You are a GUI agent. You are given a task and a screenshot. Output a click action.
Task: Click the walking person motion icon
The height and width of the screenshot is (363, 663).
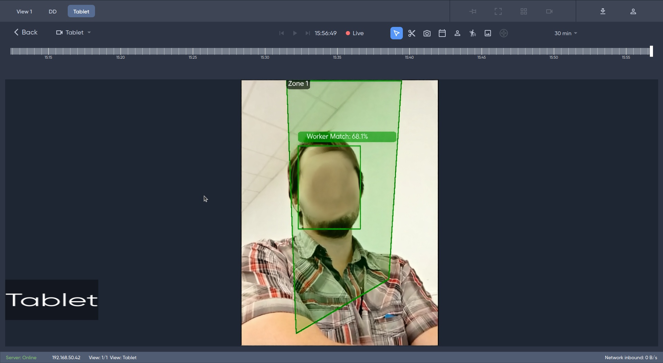(x=472, y=33)
